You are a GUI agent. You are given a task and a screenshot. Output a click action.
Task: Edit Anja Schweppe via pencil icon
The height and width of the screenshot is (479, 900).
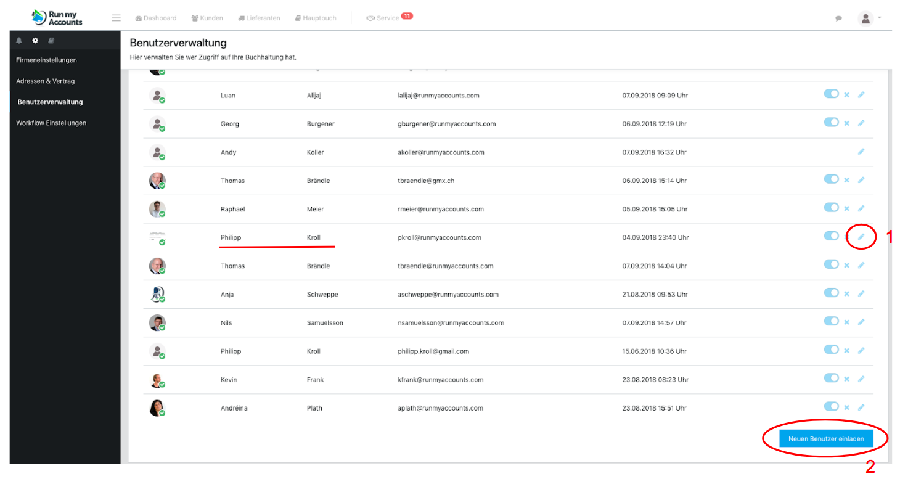coord(861,294)
